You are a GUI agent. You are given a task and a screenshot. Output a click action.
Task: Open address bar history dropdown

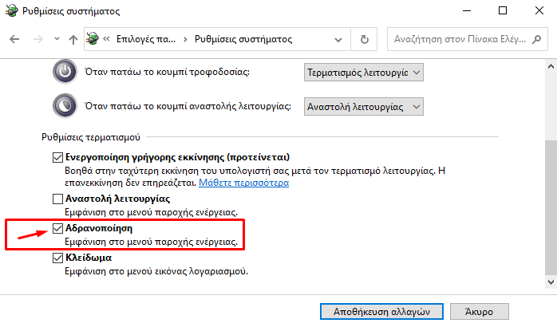pos(338,39)
